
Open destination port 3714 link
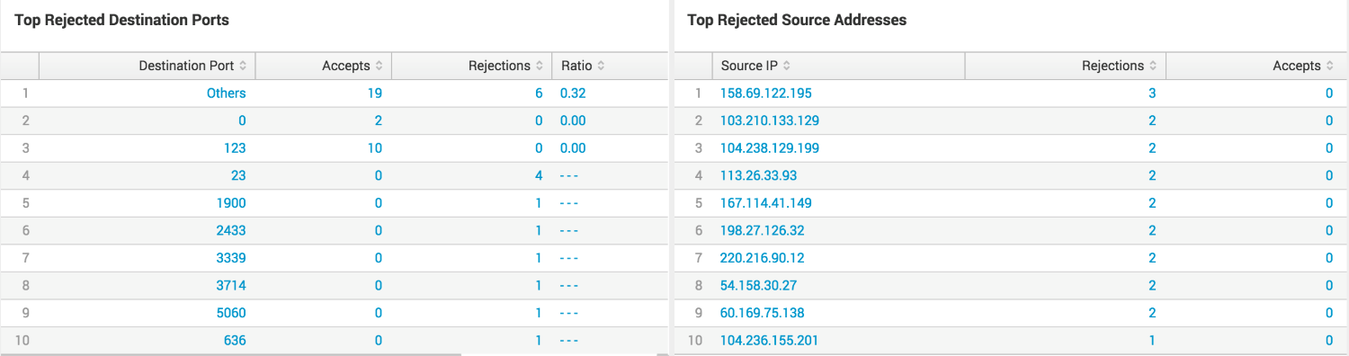231,285
